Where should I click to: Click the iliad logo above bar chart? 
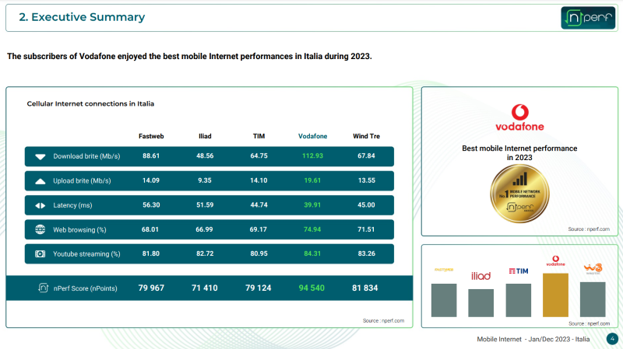(x=480, y=276)
